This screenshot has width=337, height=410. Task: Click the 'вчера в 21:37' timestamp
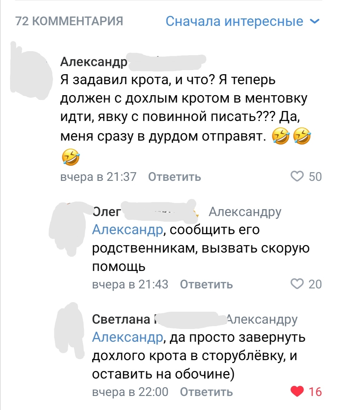(x=98, y=177)
